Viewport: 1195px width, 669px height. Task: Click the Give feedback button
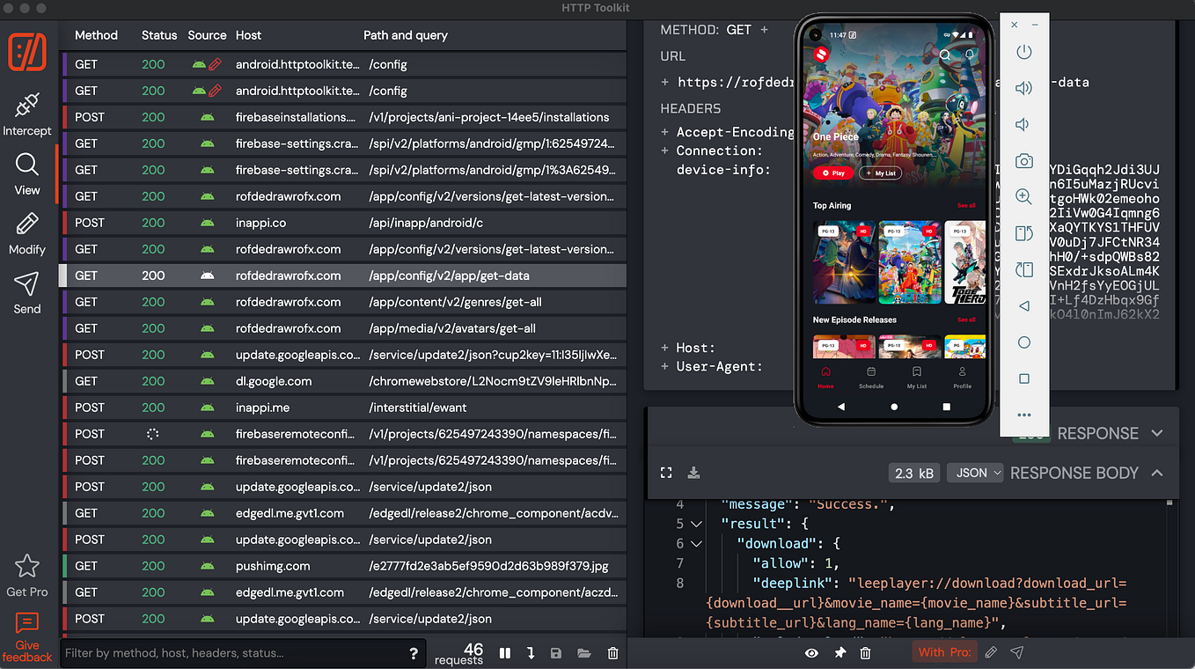(x=26, y=636)
